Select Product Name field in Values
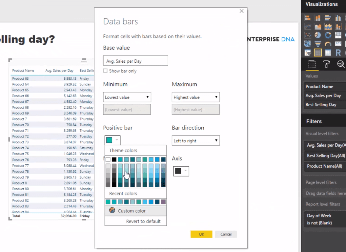Viewport: 346px width, 252px height. coord(325,87)
